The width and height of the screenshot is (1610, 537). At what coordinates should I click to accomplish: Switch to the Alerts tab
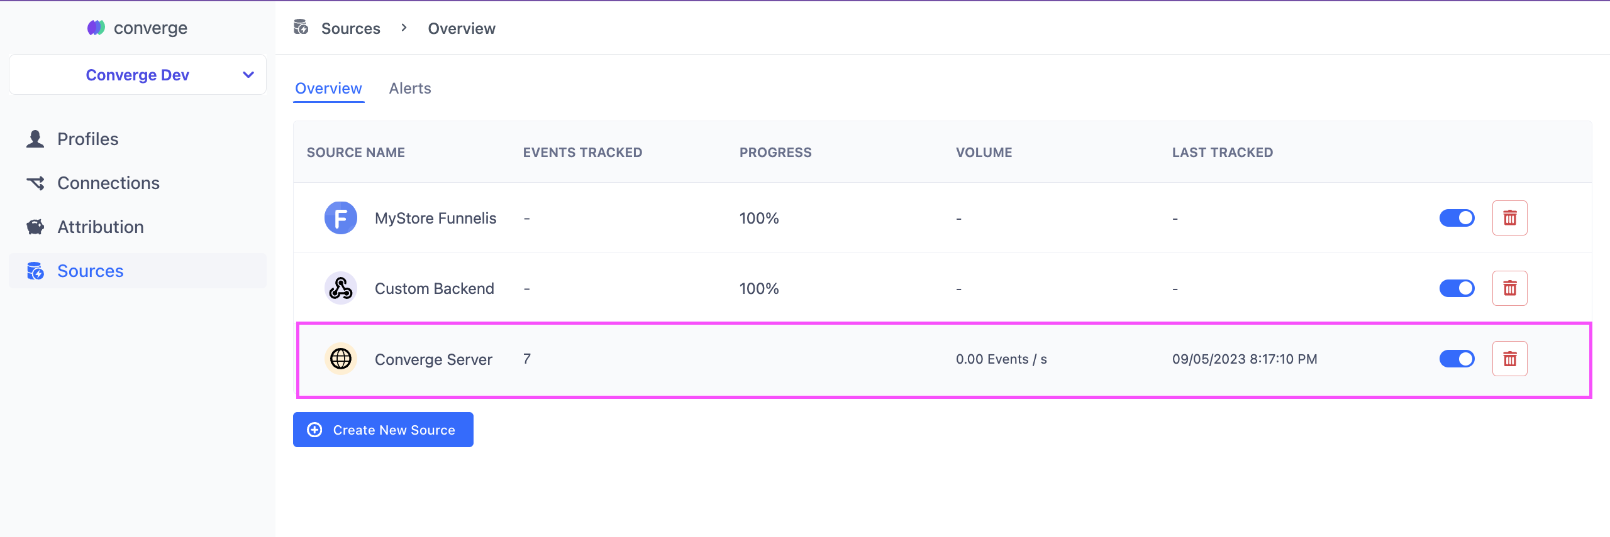tap(410, 89)
